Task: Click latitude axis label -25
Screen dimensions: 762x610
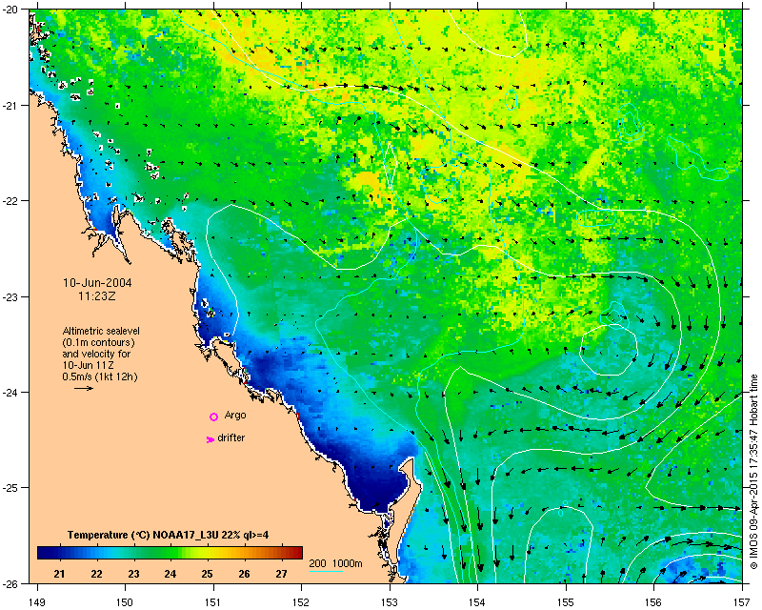Action: tap(11, 488)
